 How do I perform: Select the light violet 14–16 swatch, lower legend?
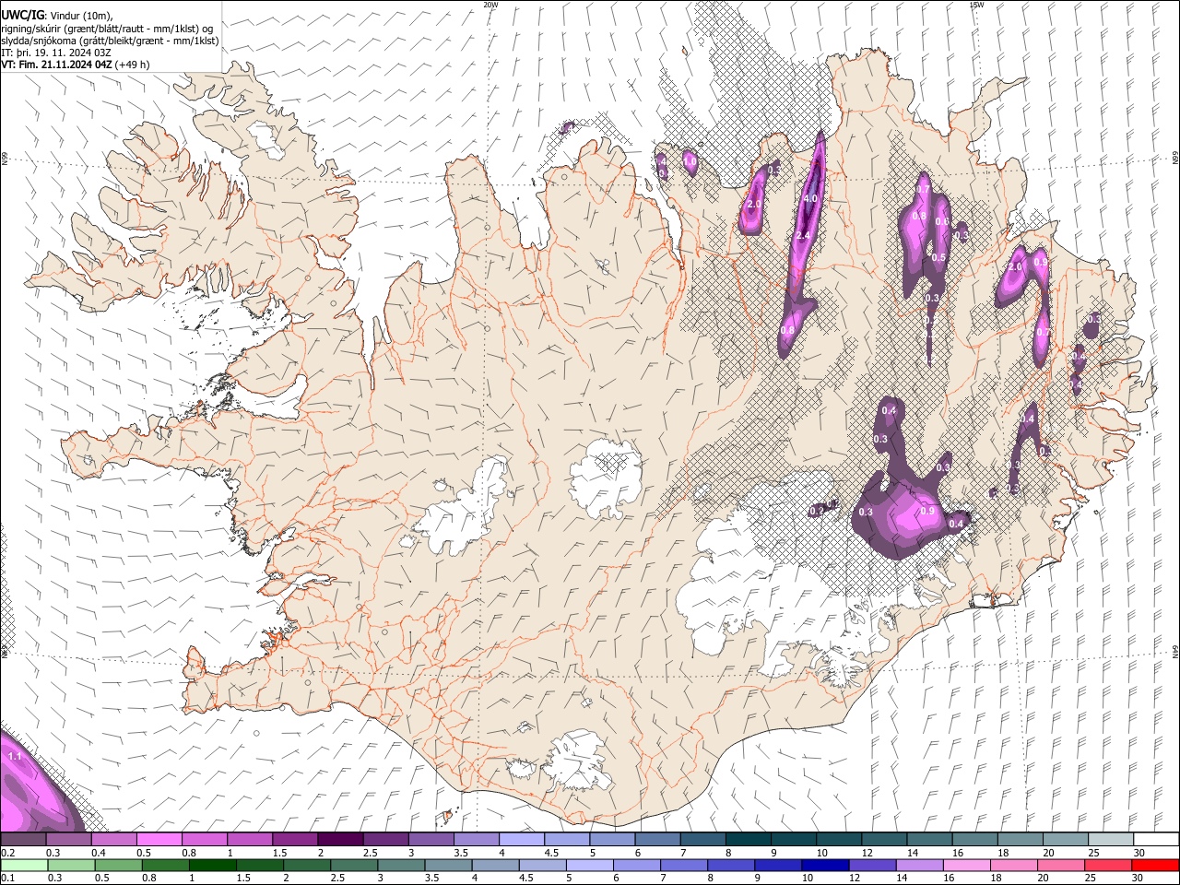pyautogui.click(x=920, y=865)
